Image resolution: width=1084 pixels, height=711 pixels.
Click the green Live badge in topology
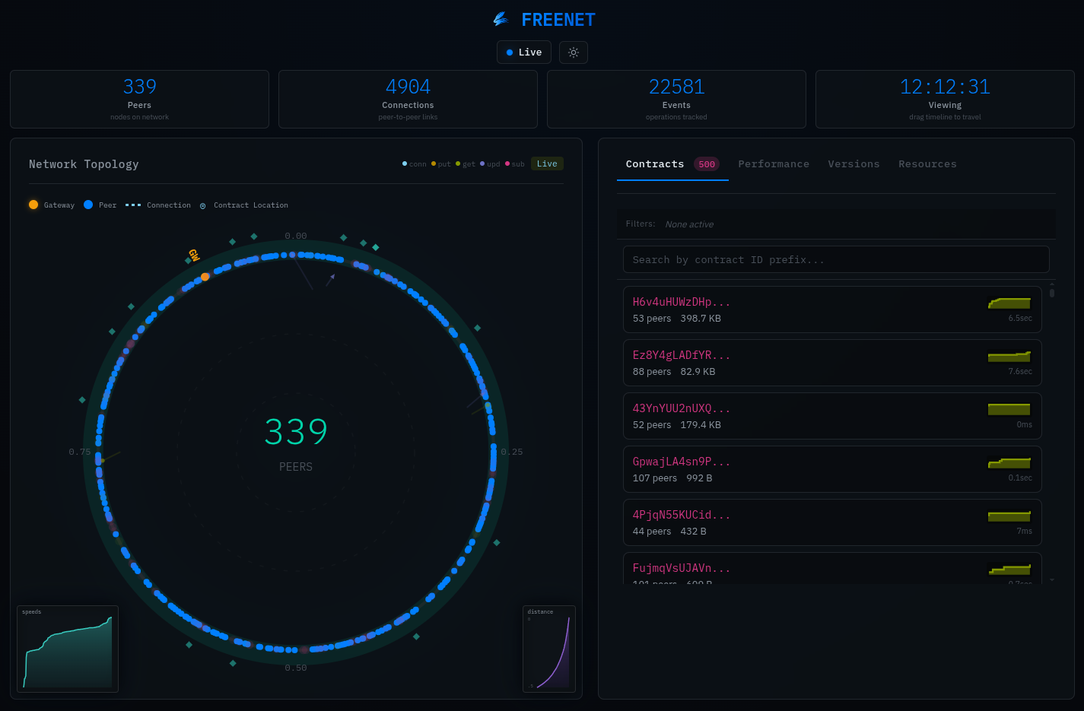pos(547,163)
